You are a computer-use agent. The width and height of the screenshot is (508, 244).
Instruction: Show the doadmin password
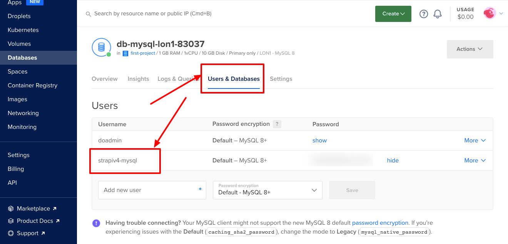point(319,140)
